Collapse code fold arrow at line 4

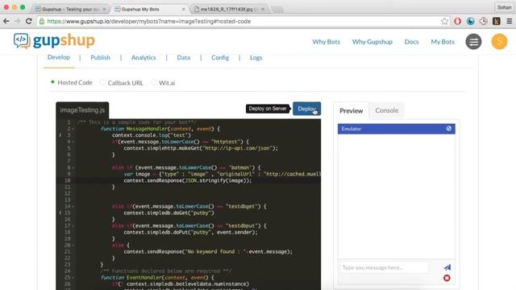click(73, 142)
